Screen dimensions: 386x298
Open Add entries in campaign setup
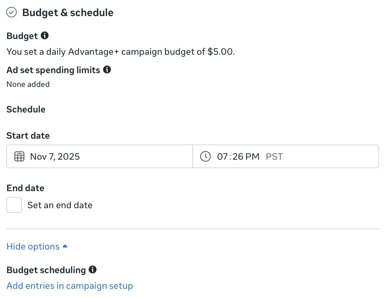[70, 286]
